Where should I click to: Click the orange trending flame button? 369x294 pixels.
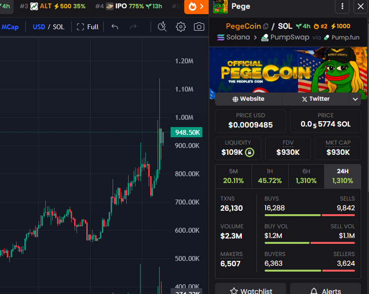pyautogui.click(x=196, y=7)
